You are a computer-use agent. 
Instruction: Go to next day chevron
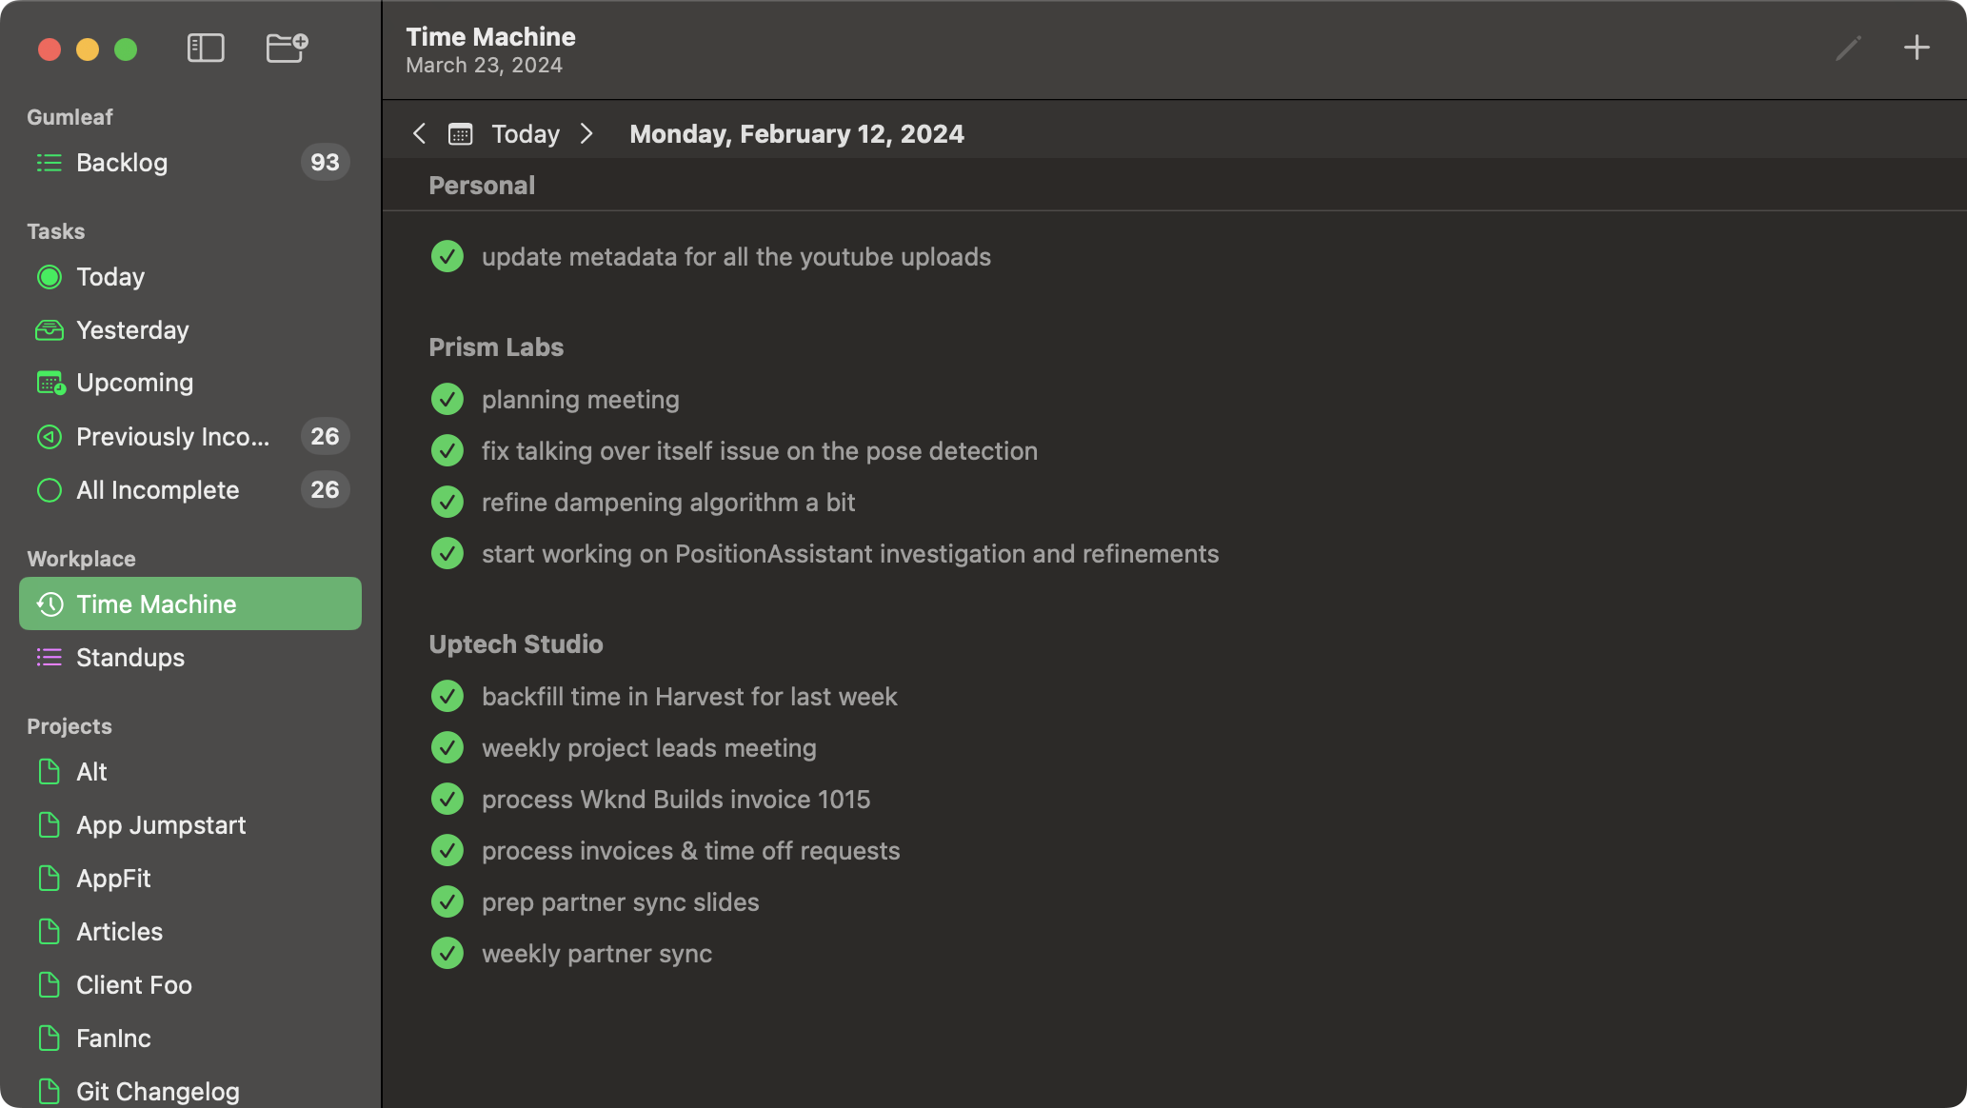(586, 134)
